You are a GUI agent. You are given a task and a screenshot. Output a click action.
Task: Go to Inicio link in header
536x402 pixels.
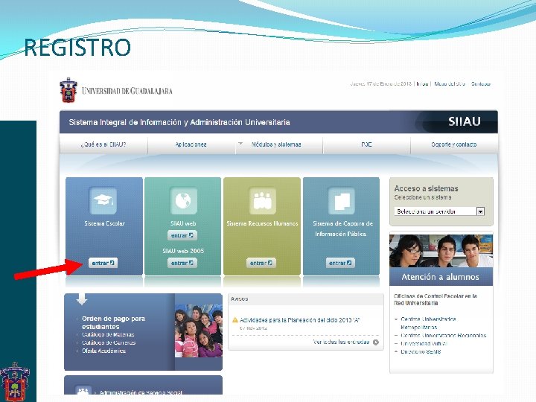tap(422, 83)
